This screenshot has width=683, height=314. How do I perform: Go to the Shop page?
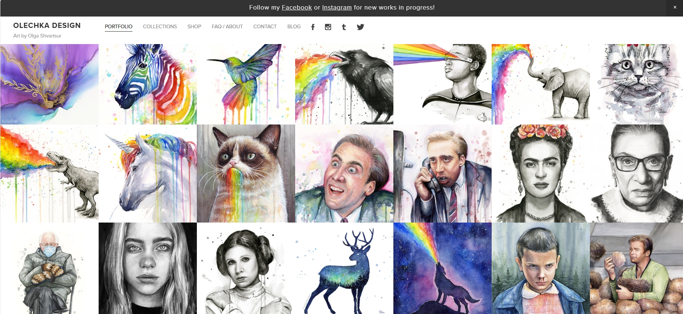(194, 26)
